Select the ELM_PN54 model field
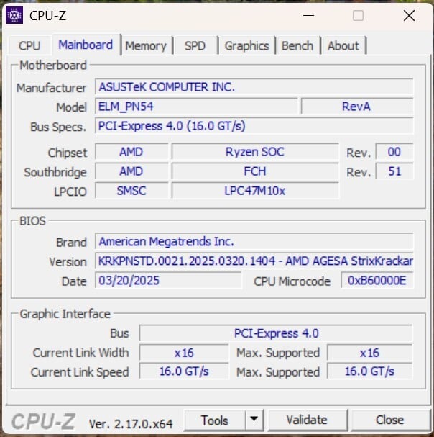Image resolution: width=434 pixels, height=437 pixels. pyautogui.click(x=196, y=107)
